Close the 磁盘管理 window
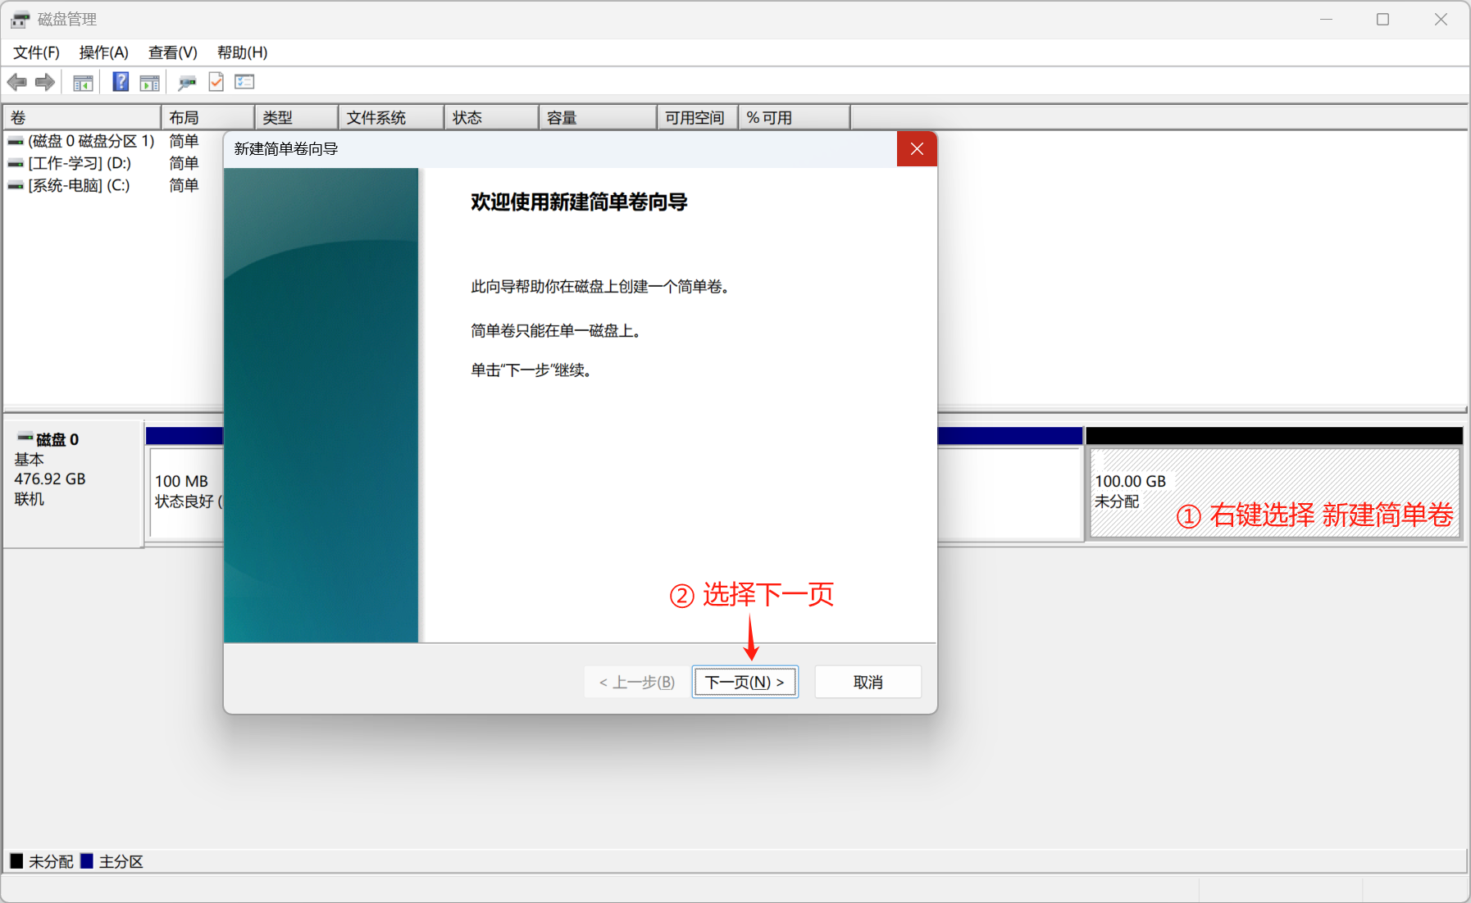 1441,19
